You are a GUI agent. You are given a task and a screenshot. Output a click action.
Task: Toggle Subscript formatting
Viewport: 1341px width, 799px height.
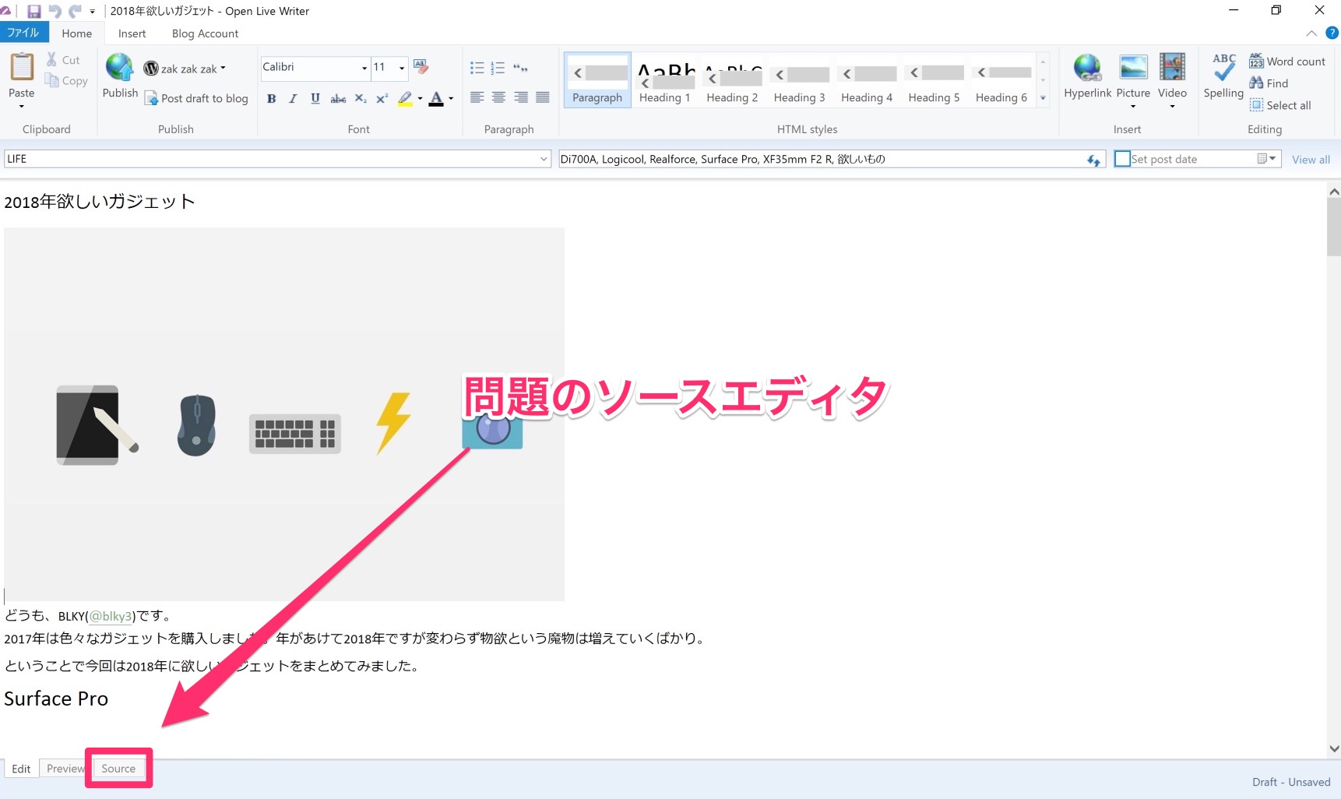pyautogui.click(x=360, y=98)
